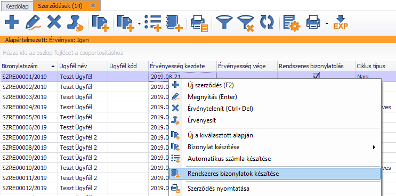Click the refresh arrows toolbar icon
Viewport: 396px width, 196px height.
267,23
